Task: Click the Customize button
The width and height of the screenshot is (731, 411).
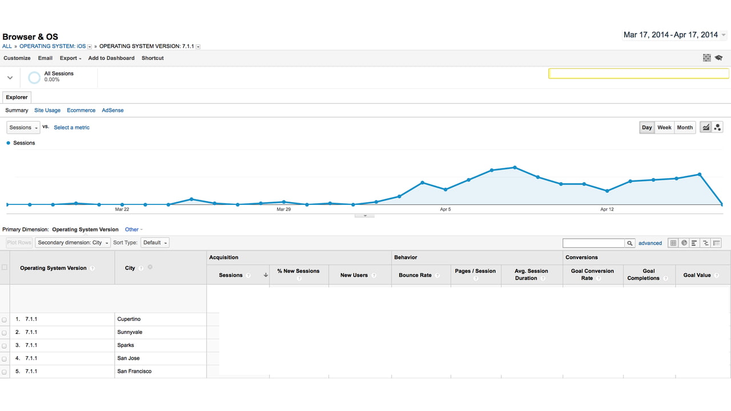Action: (x=17, y=58)
